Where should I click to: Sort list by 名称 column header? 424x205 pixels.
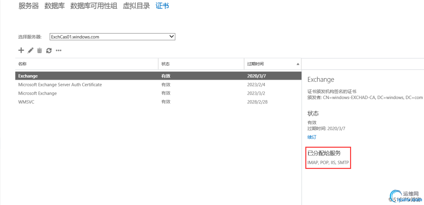87,64
